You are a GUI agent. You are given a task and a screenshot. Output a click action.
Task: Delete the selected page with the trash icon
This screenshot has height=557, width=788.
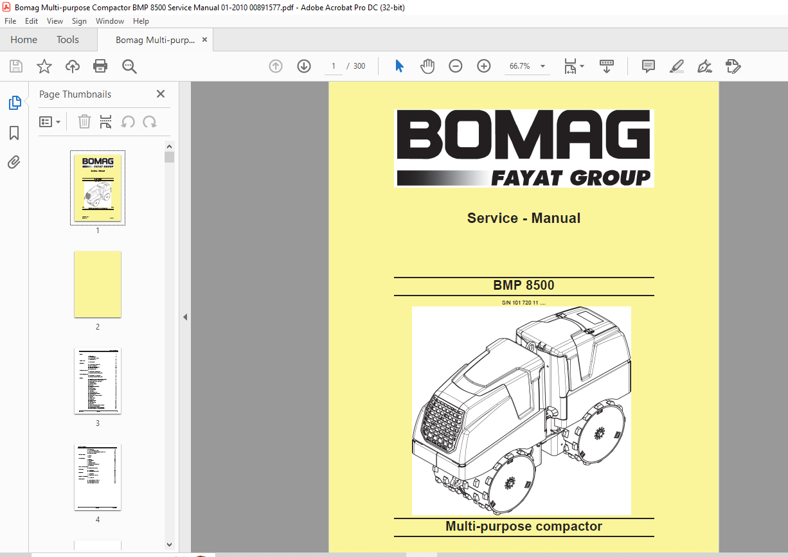coord(84,121)
